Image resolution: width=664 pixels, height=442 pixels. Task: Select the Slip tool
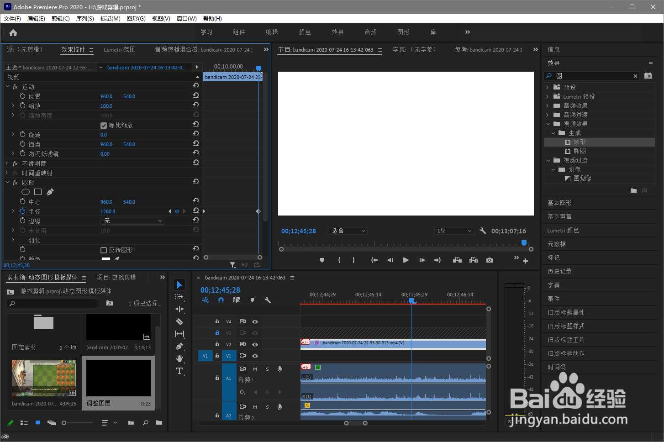tap(179, 334)
